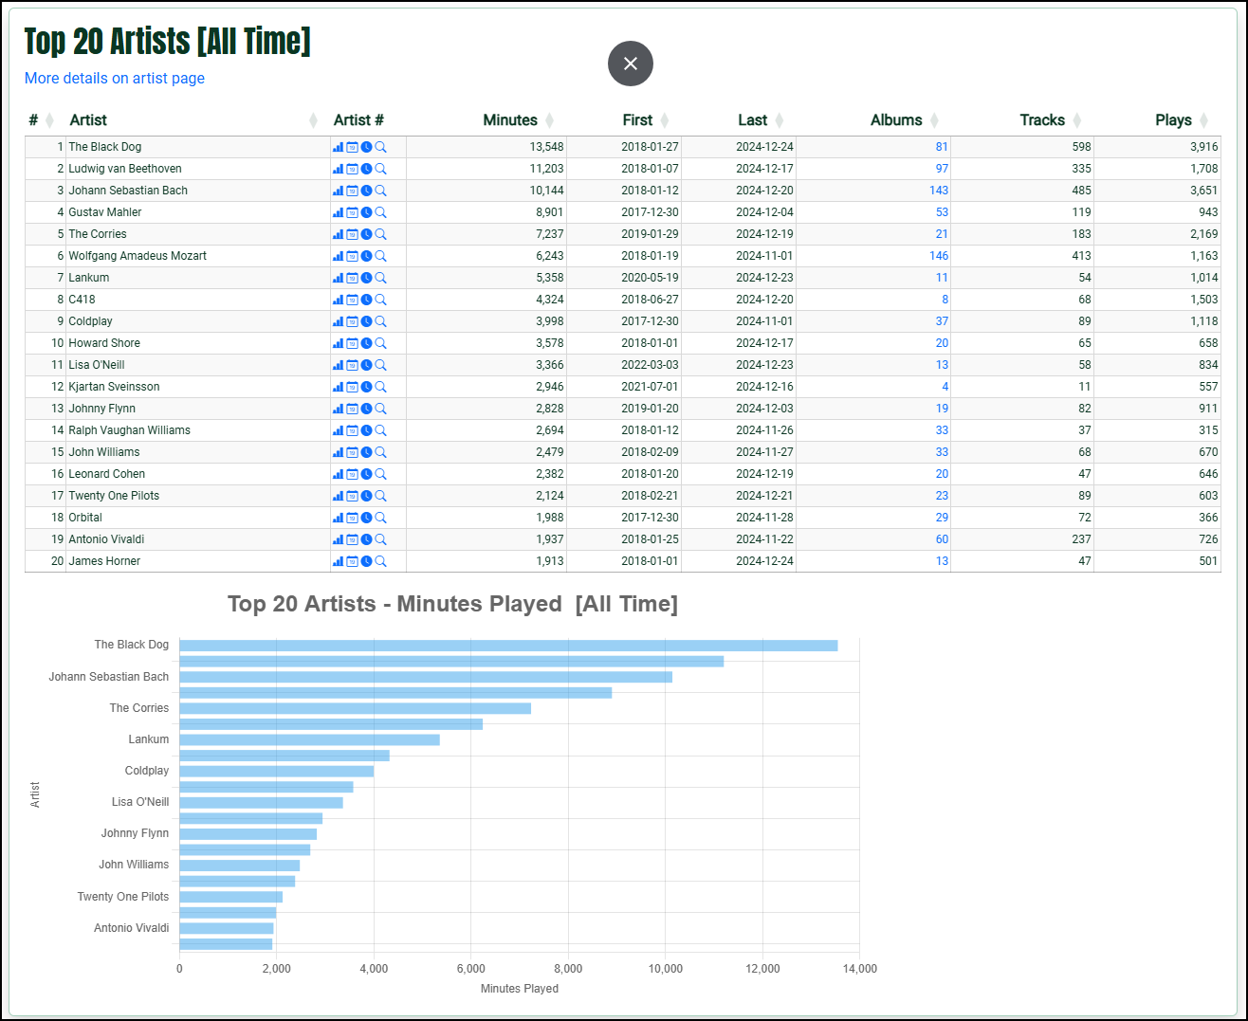
Task: Select tracks value 598
Action: (x=1081, y=147)
